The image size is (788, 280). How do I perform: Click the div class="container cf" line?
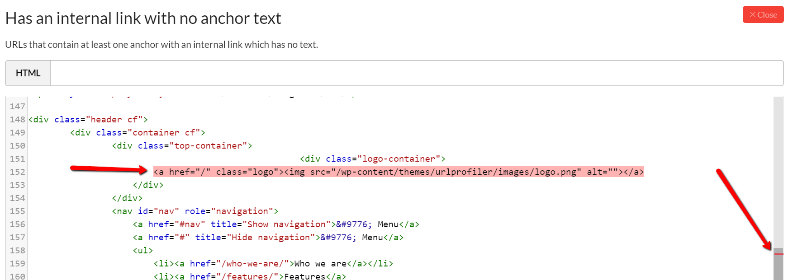[x=138, y=133]
